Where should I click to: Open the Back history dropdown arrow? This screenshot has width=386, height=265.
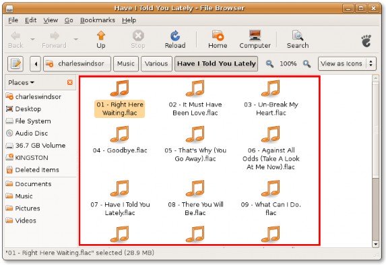[33, 39]
